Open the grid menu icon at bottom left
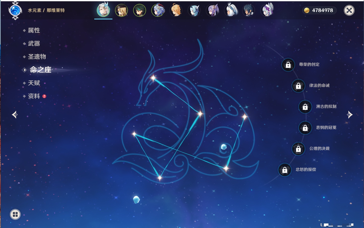 [15, 214]
